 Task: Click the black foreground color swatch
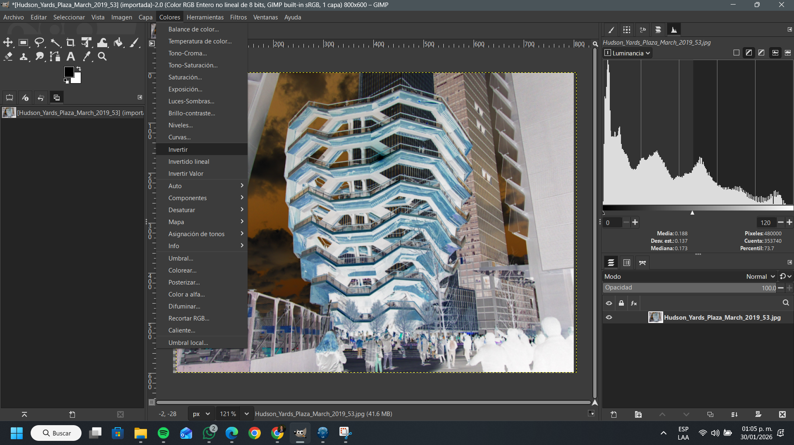point(69,72)
